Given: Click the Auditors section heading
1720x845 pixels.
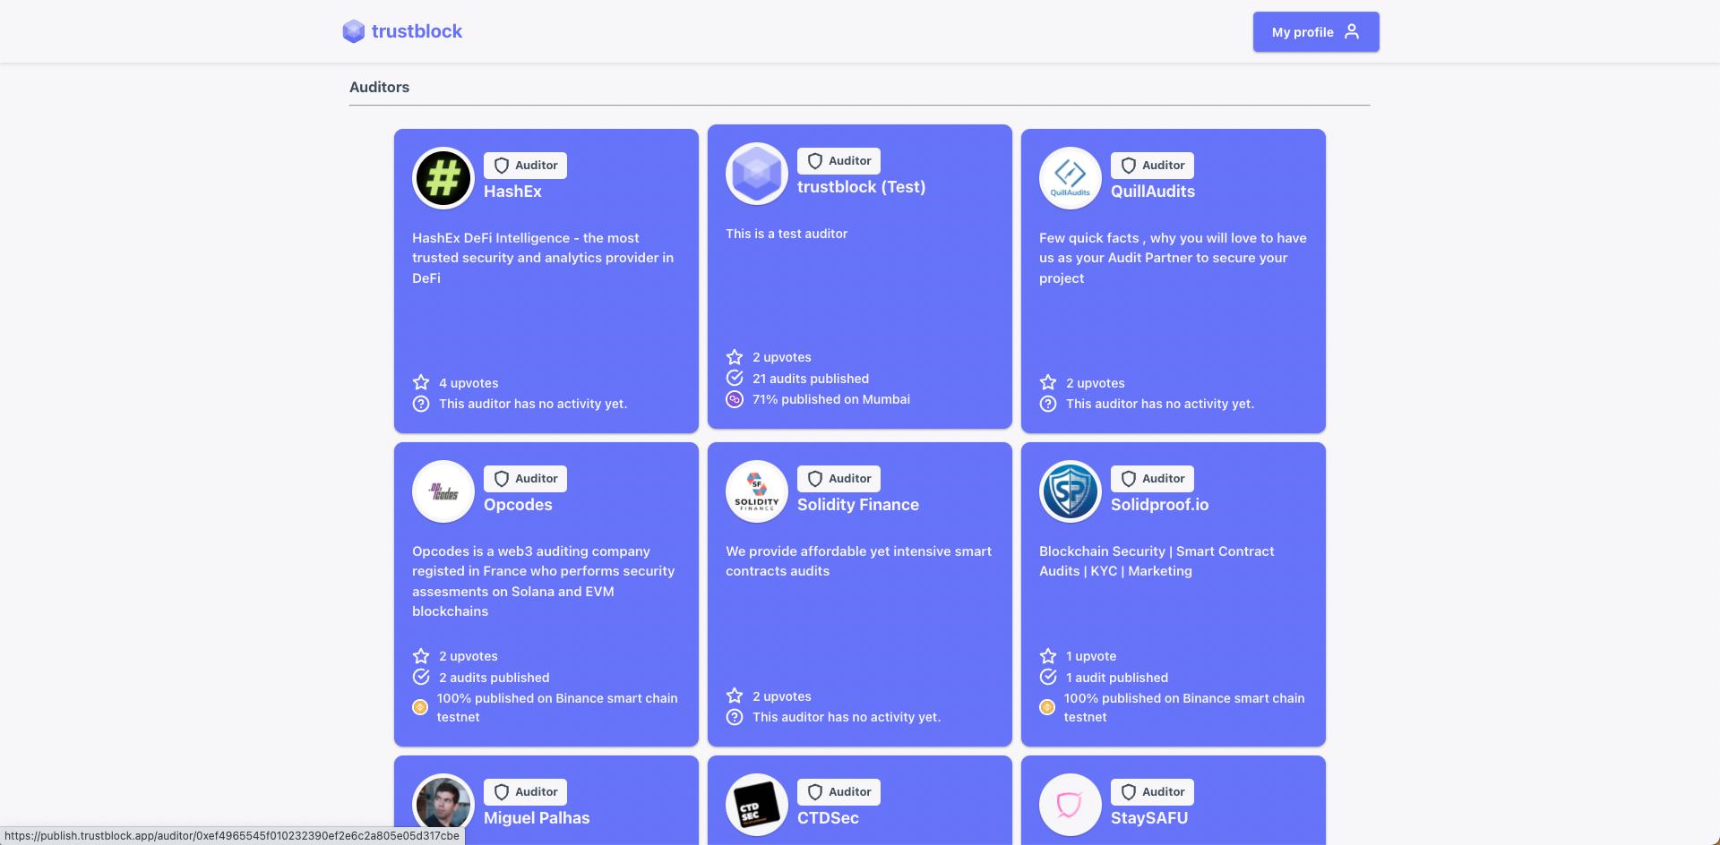Looking at the screenshot, I should 379,87.
